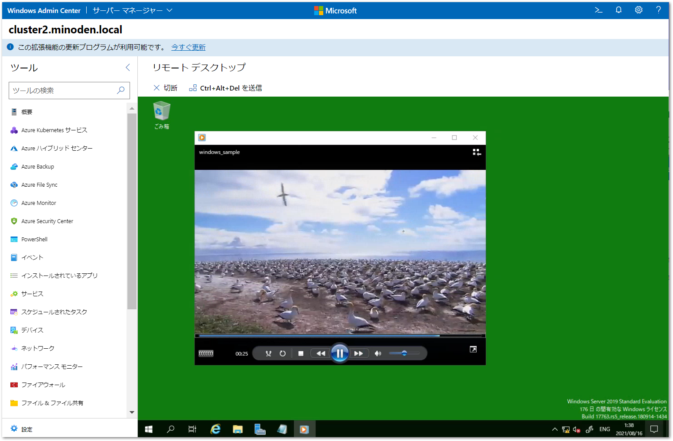Open the notifications bell

(x=618, y=10)
